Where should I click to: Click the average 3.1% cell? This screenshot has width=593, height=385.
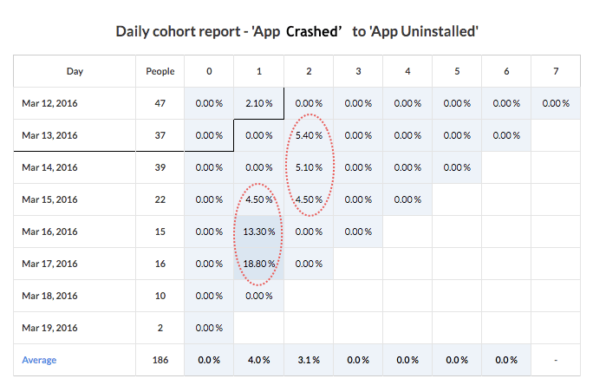tap(309, 360)
